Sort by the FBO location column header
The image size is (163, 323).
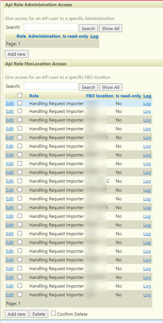pos(100,96)
